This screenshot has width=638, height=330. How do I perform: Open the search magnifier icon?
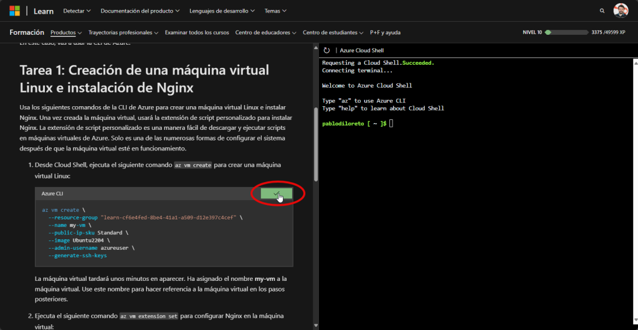(x=602, y=11)
